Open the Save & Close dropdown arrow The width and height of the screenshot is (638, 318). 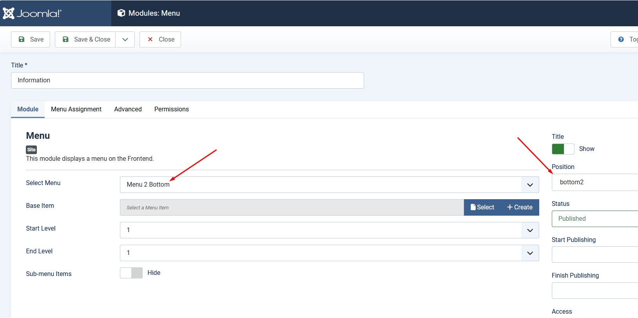(125, 39)
